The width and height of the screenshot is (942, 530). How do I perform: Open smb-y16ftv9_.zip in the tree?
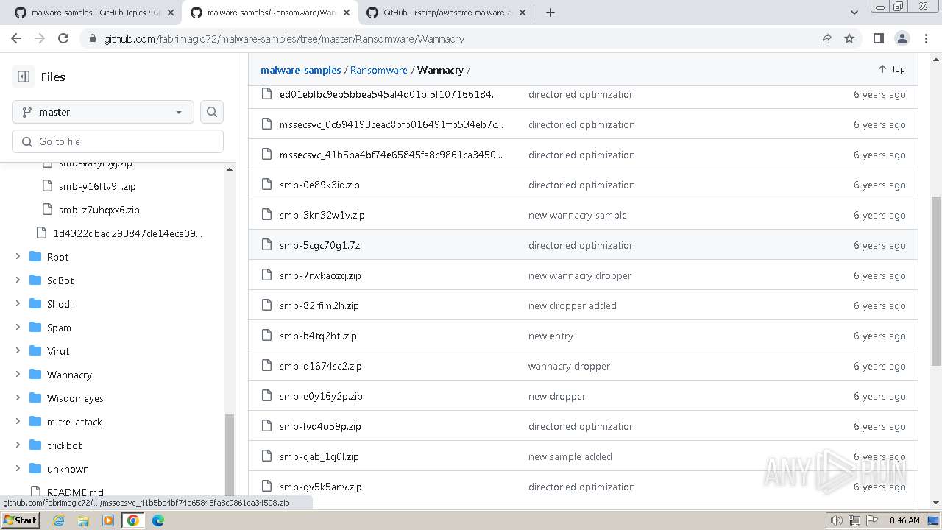[97, 186]
